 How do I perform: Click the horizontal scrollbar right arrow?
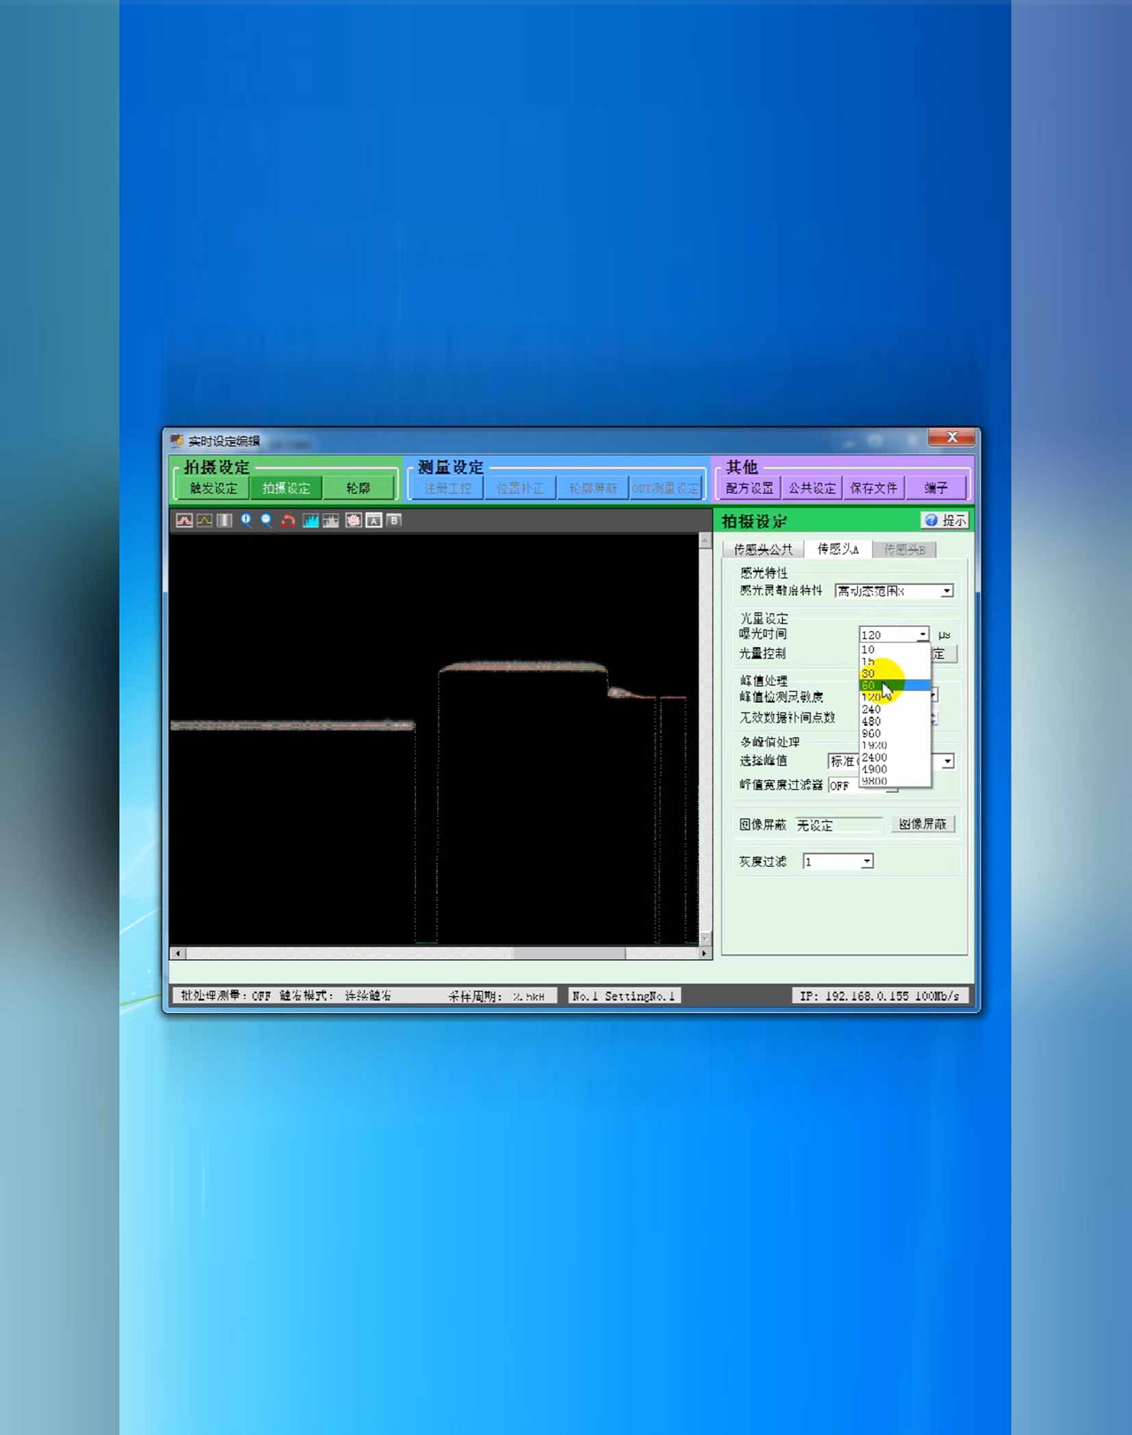pyautogui.click(x=704, y=953)
